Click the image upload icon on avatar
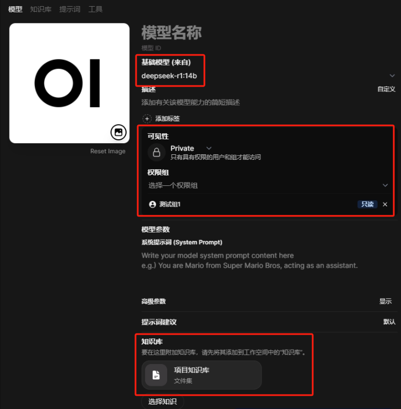 (118, 132)
